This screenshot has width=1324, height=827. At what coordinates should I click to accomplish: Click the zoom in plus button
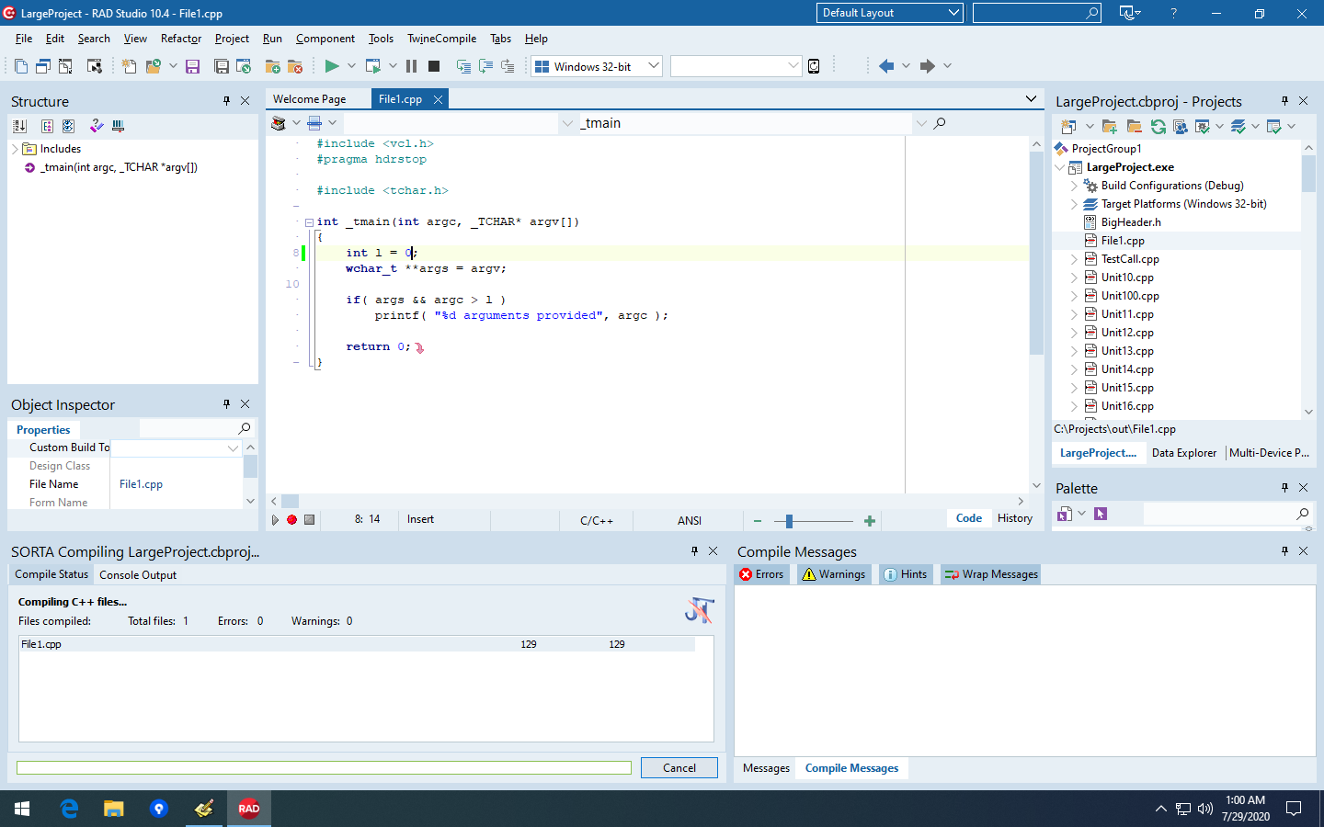(870, 521)
